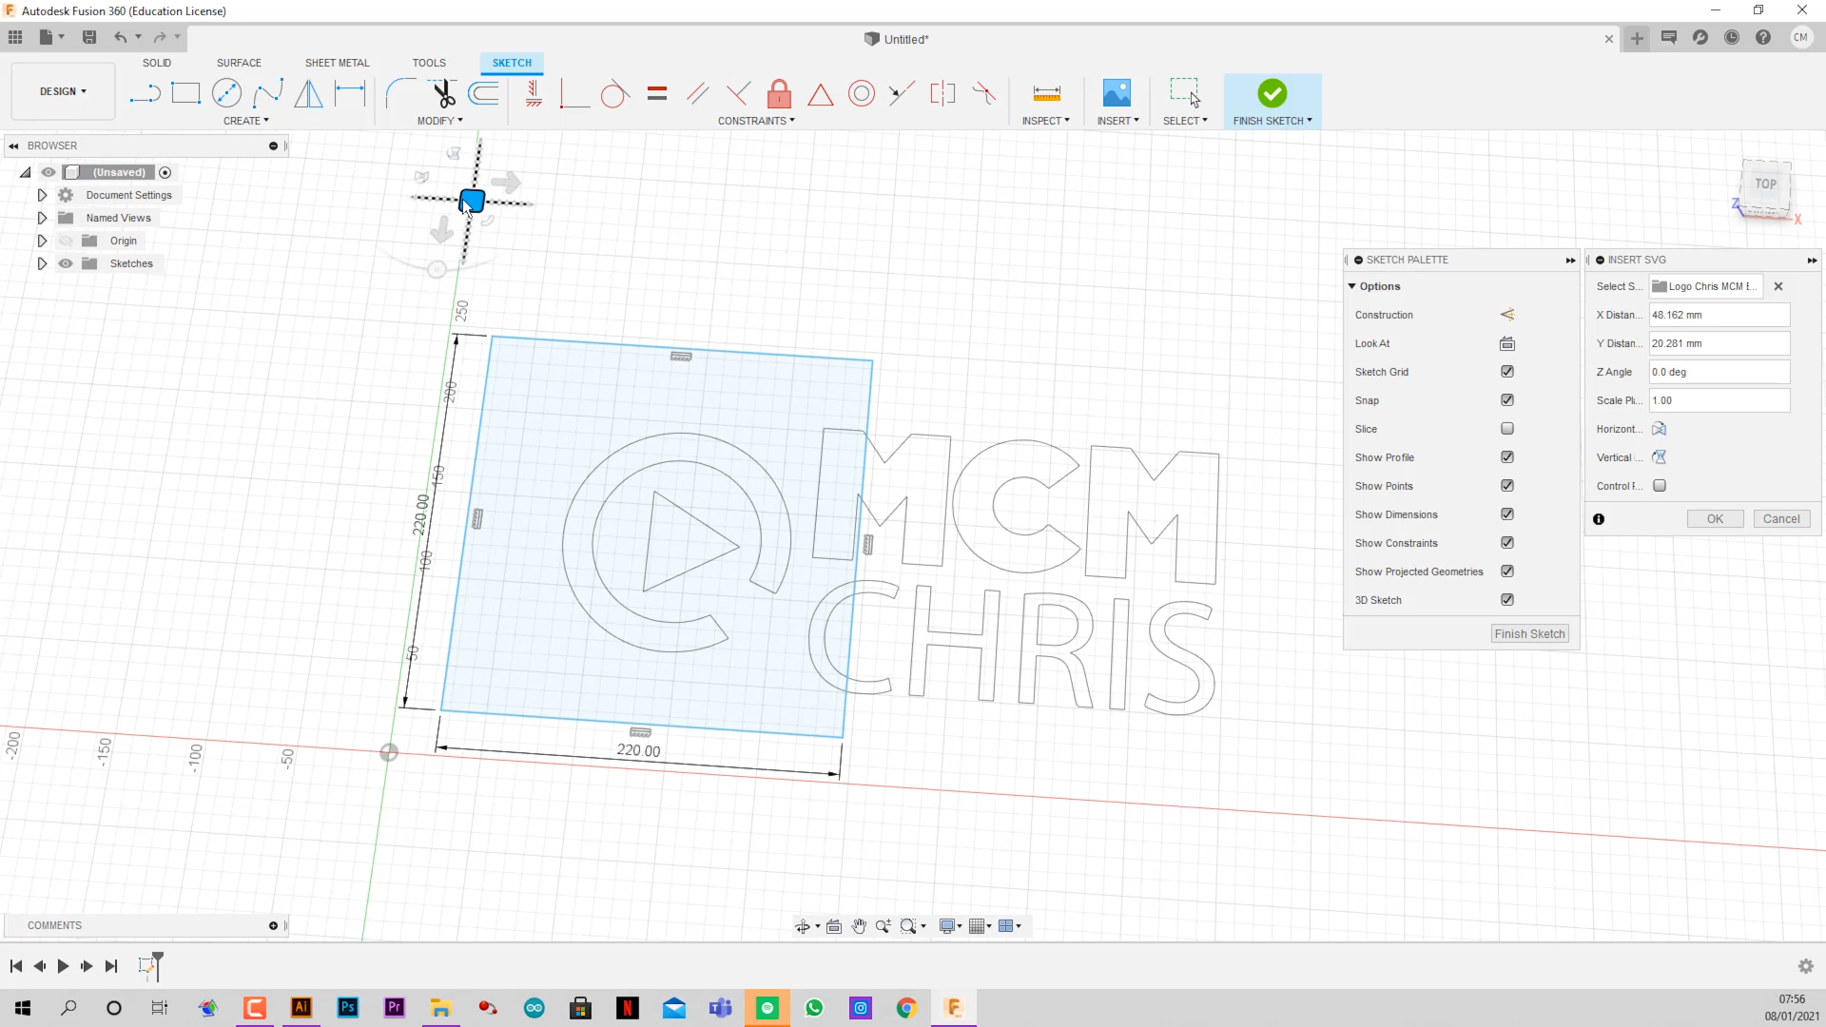Click the window Select tool icon
The image size is (1826, 1027).
pyautogui.click(x=1185, y=93)
